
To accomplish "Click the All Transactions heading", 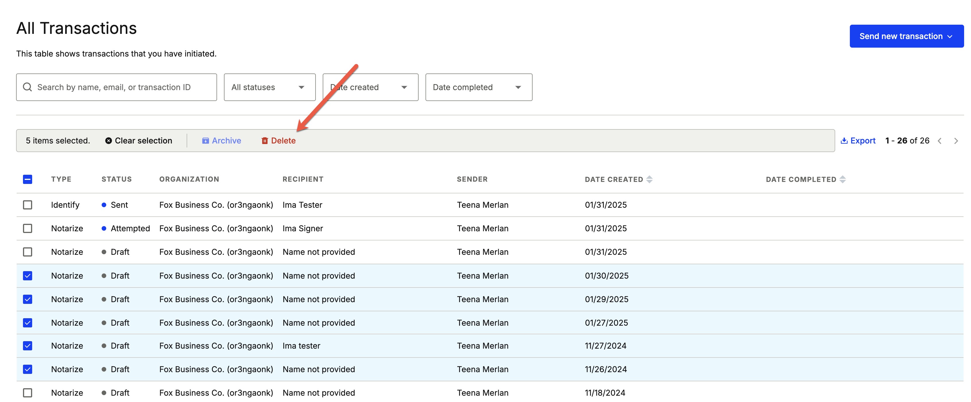I will click(x=77, y=28).
